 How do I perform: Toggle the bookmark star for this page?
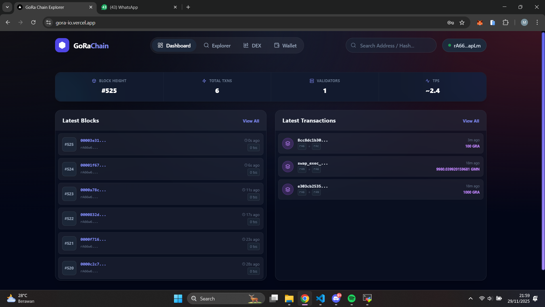(462, 22)
